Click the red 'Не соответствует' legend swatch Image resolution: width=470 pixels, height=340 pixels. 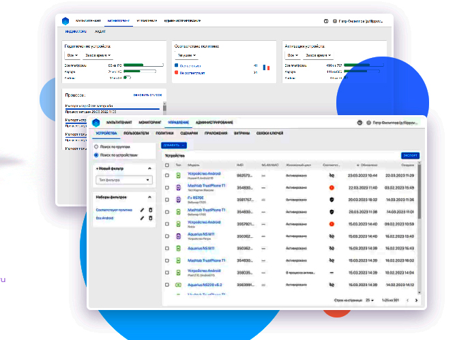177,72
